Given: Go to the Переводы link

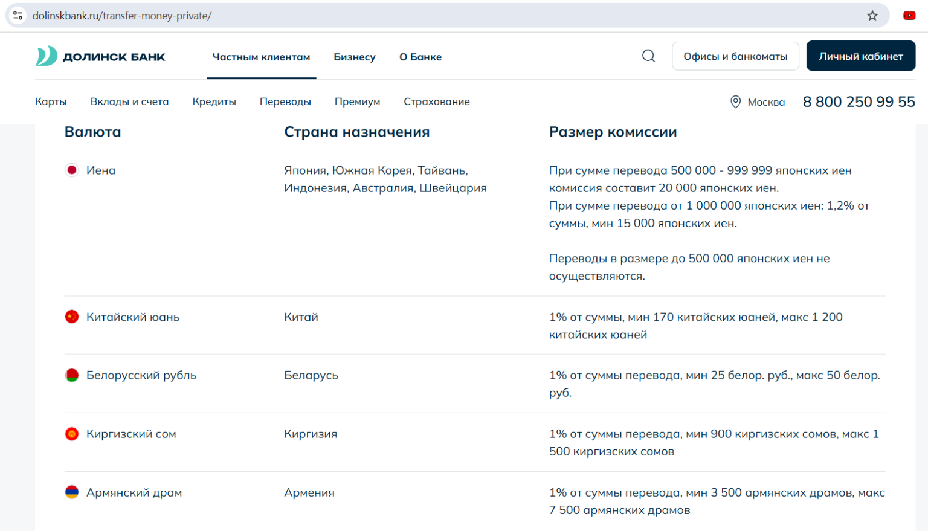Looking at the screenshot, I should point(285,101).
